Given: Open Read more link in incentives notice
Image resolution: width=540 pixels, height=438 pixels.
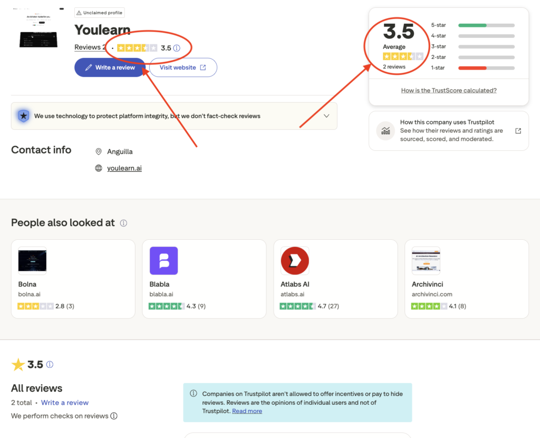Looking at the screenshot, I should [x=247, y=411].
